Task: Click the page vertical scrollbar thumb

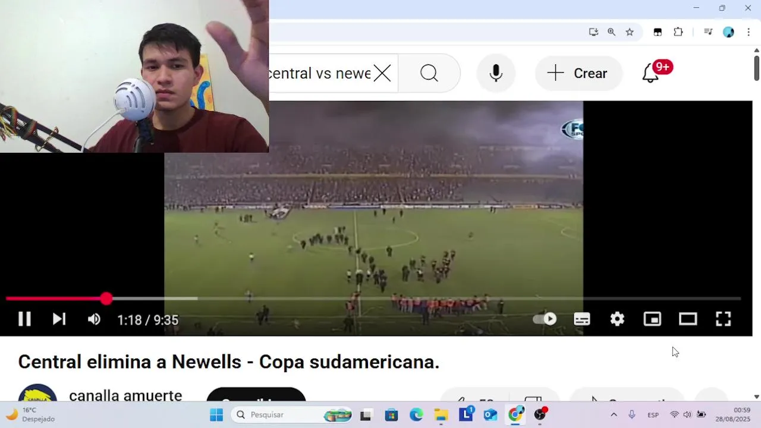Action: coord(756,68)
